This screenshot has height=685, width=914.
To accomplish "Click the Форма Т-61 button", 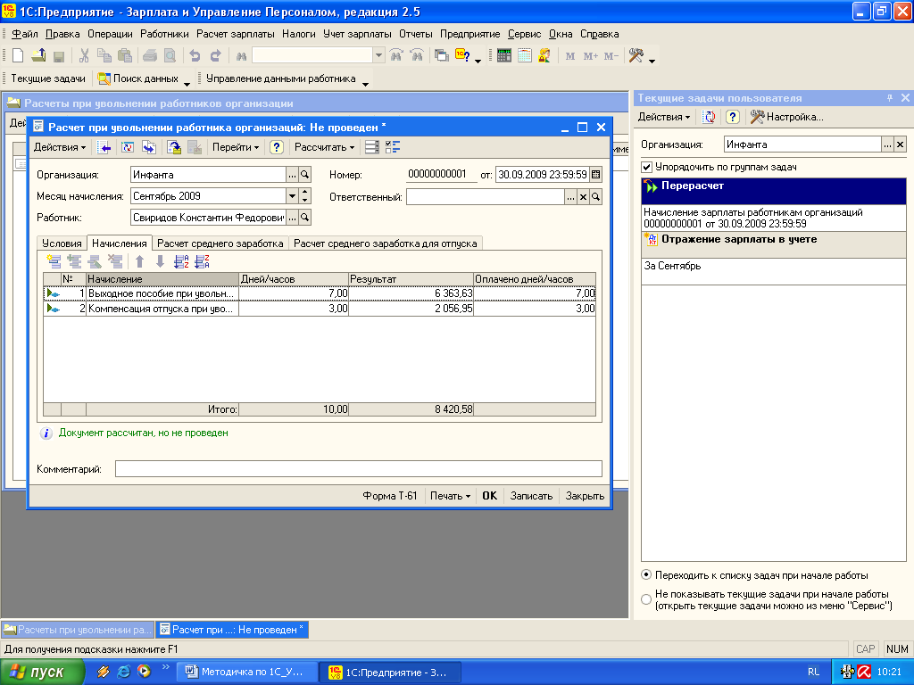I will coord(390,496).
